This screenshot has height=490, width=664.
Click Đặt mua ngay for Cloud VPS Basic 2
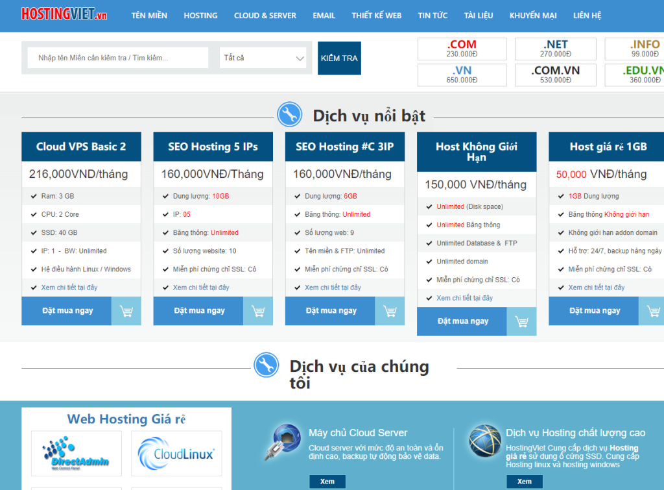click(67, 311)
